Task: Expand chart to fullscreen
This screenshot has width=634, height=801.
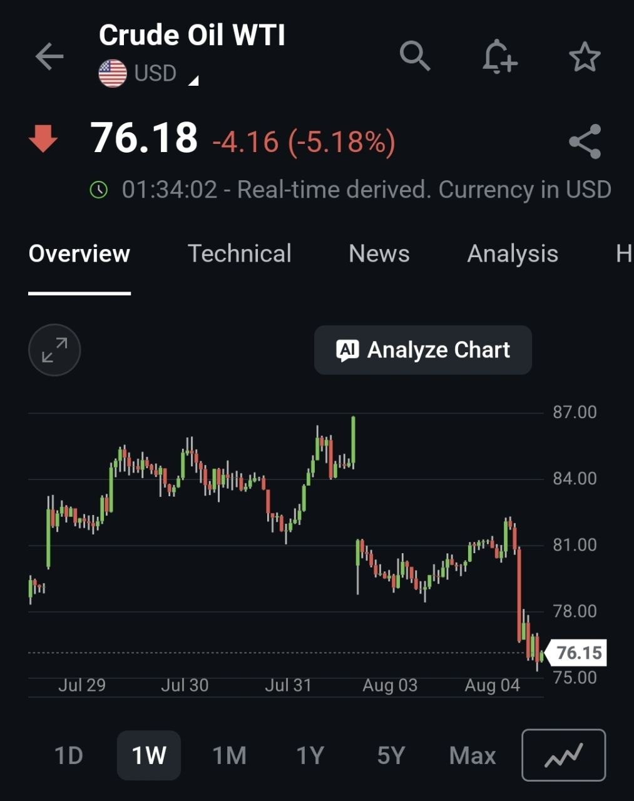Action: click(x=54, y=350)
